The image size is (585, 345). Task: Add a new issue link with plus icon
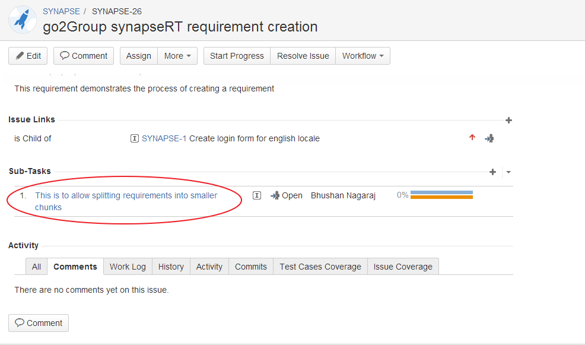coord(508,120)
